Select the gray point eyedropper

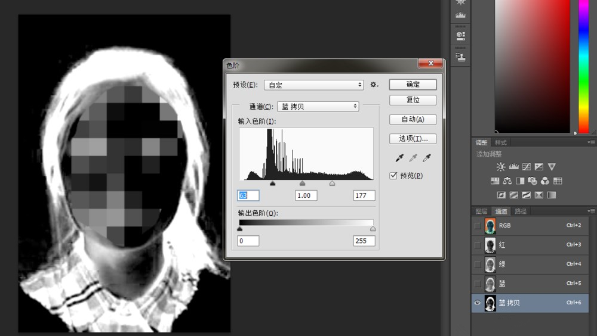click(x=412, y=158)
